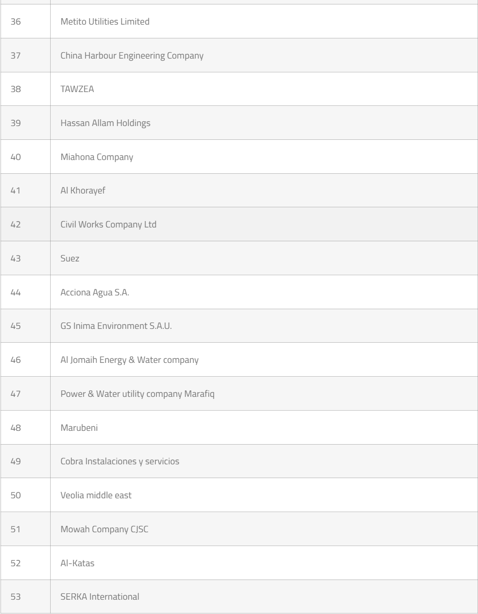Click the Al-Katas company name

pos(77,563)
